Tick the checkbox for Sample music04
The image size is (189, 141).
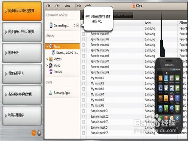(84, 127)
